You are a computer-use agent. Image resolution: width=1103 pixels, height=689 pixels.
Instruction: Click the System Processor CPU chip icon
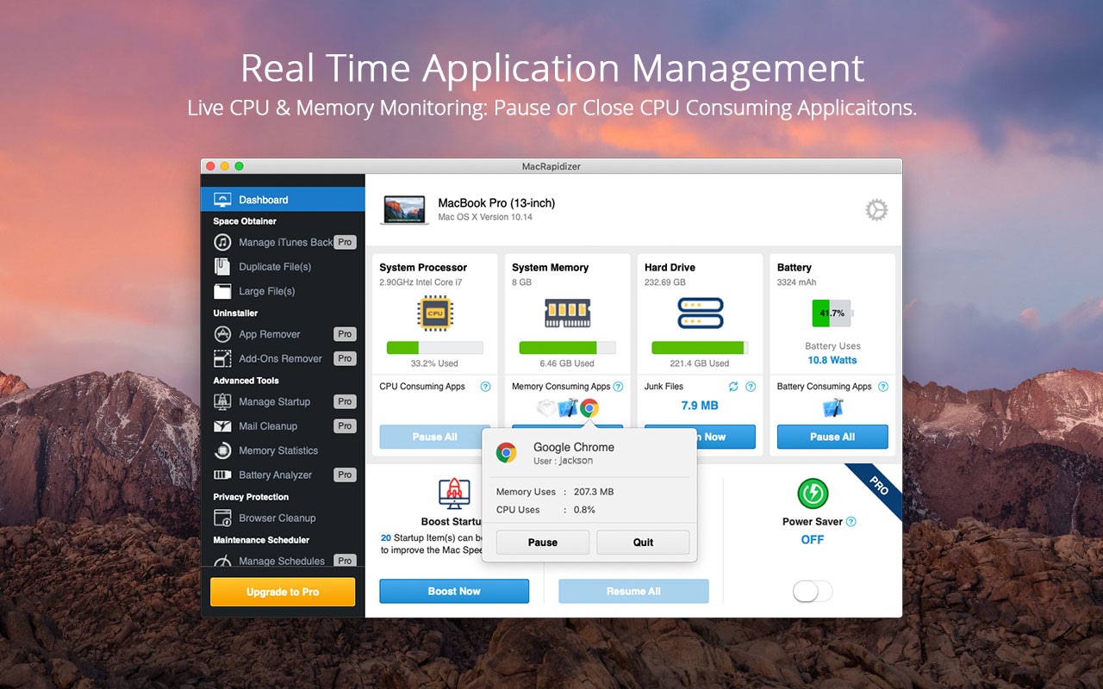(x=435, y=313)
